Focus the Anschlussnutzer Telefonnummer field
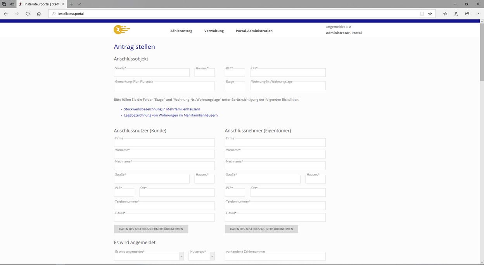This screenshot has height=265, width=484. coord(164,206)
